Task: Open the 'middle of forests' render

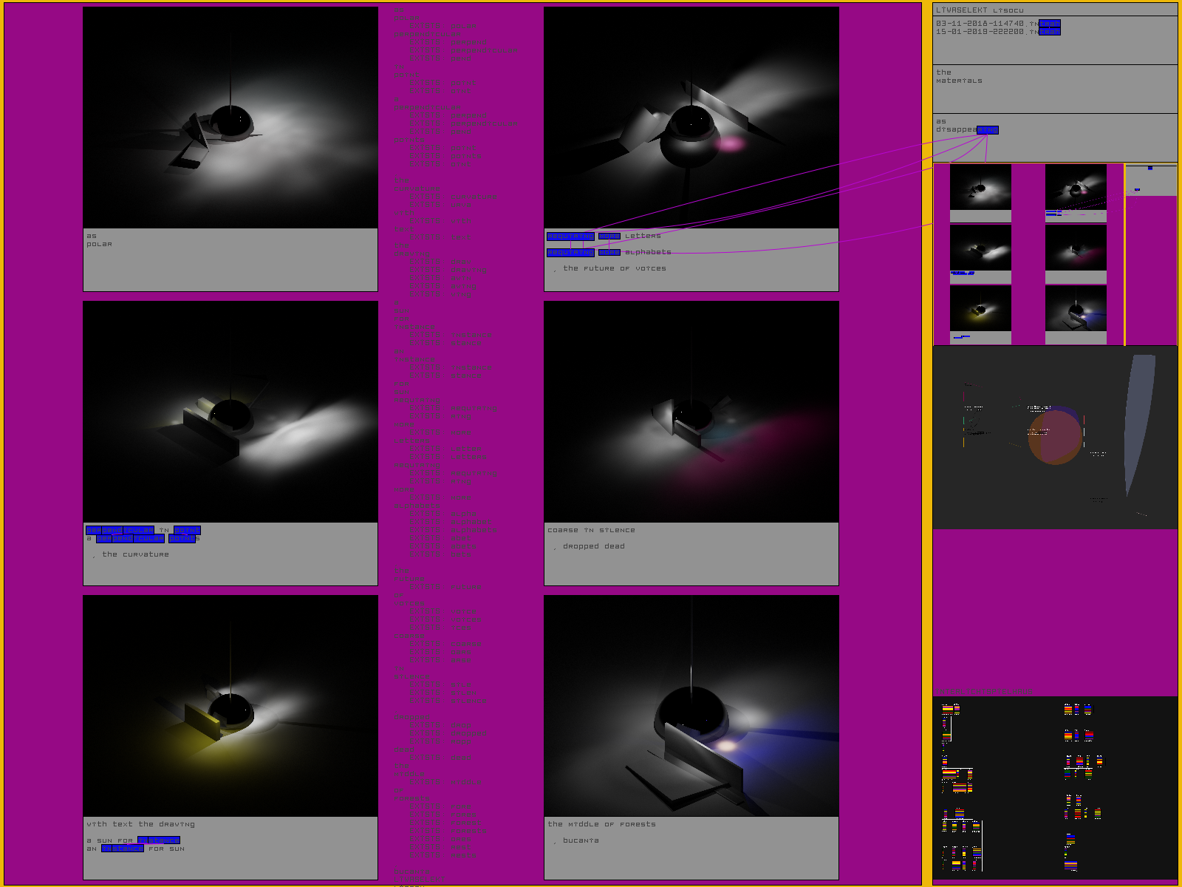Action: click(691, 706)
